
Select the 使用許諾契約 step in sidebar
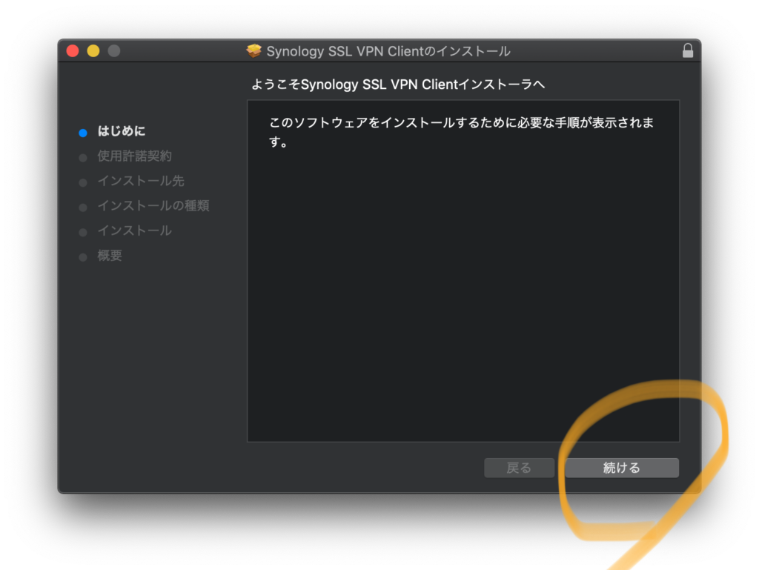134,156
